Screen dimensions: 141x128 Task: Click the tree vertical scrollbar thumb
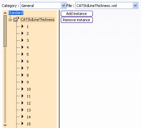(5, 31)
